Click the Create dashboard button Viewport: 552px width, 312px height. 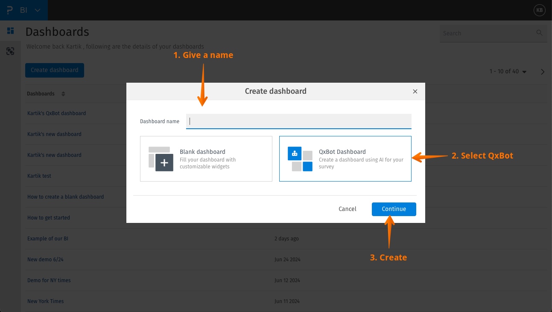click(x=54, y=70)
